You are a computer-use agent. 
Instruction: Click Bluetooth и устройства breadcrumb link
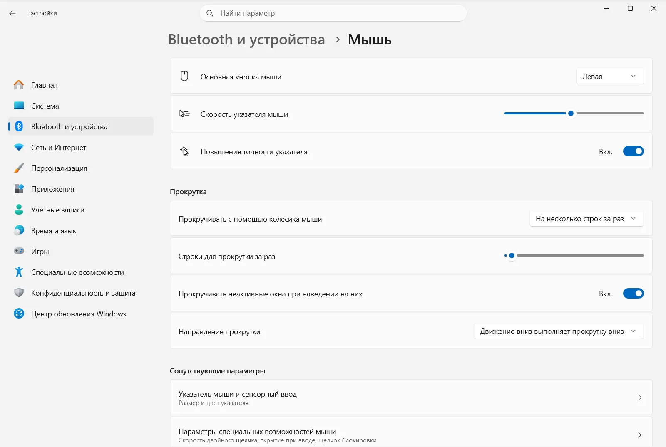246,40
